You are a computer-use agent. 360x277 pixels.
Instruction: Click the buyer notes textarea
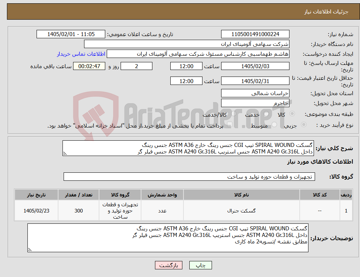(168, 238)
